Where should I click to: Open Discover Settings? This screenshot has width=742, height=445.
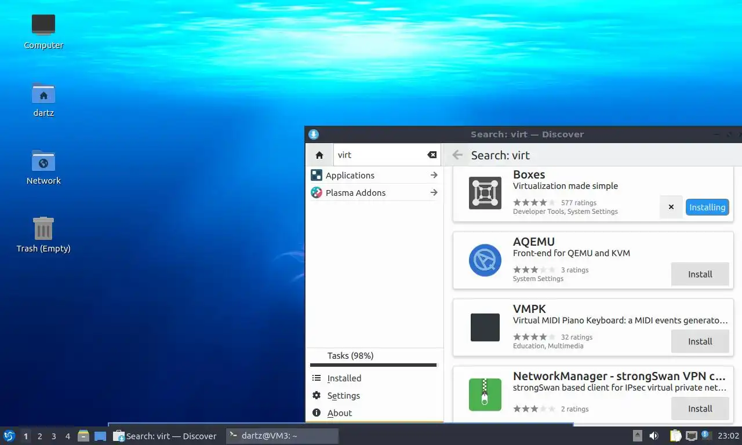tap(374, 395)
